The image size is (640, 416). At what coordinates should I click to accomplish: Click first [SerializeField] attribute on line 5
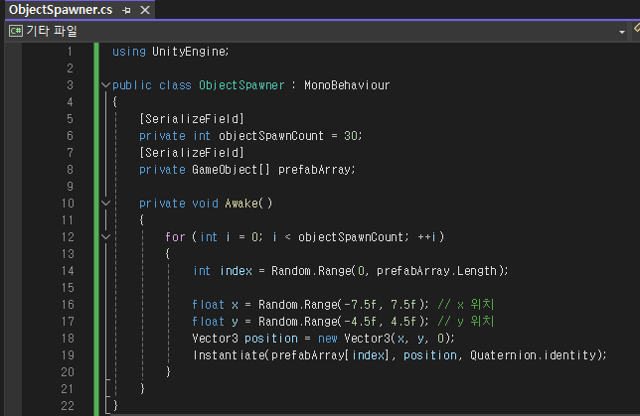pyautogui.click(x=192, y=119)
